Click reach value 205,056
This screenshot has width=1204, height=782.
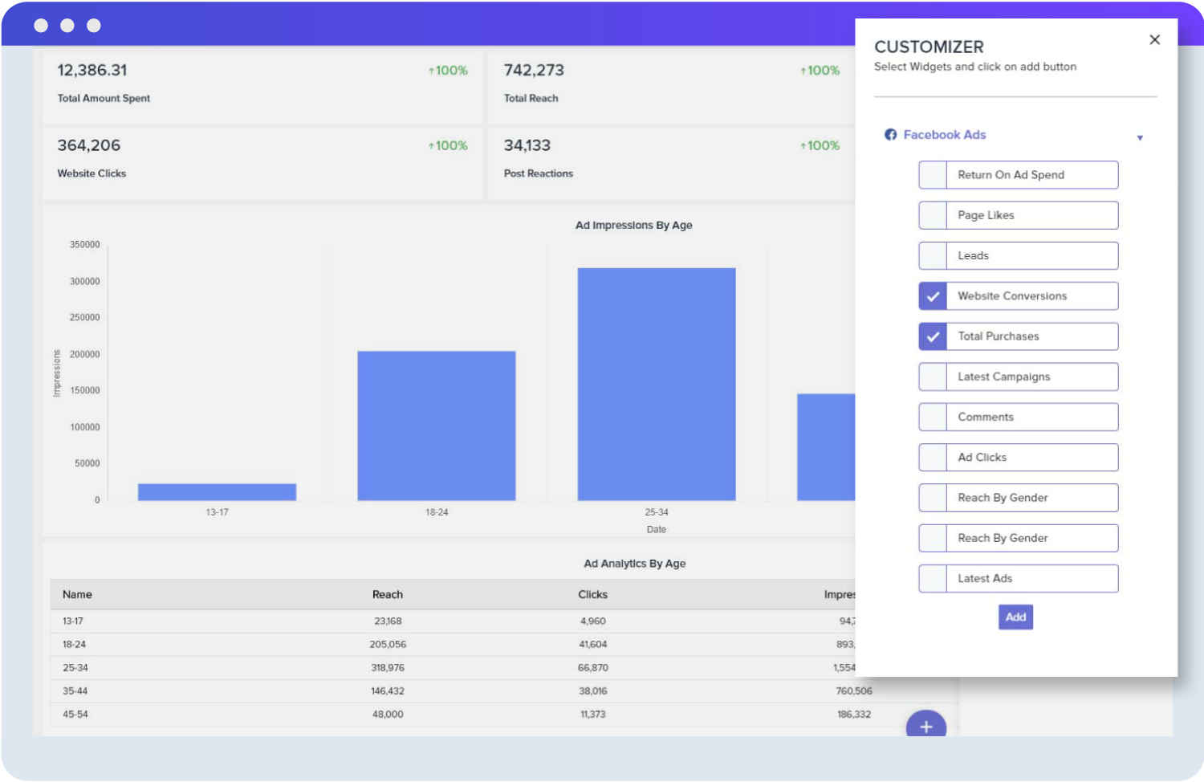tap(388, 645)
